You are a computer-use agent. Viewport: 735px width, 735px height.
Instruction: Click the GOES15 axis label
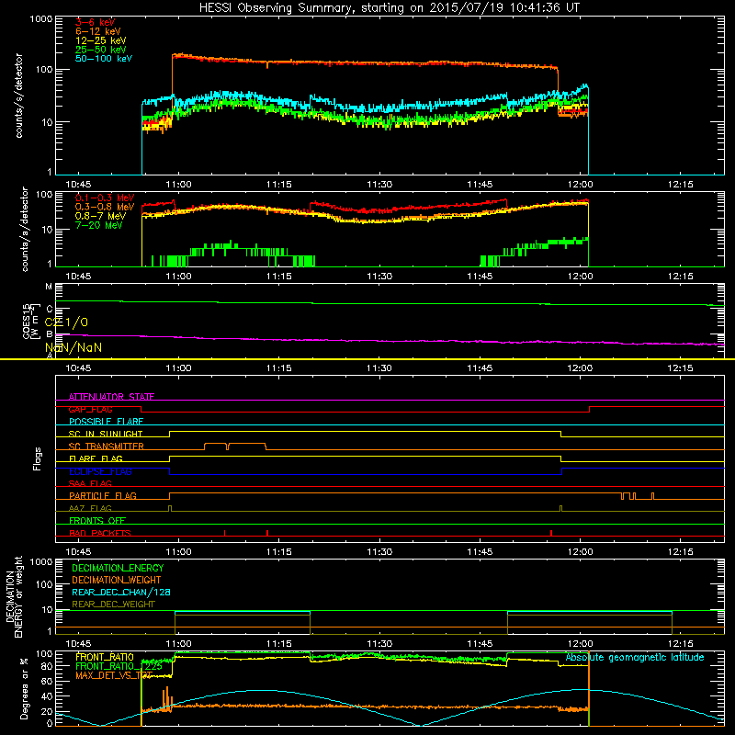27,321
